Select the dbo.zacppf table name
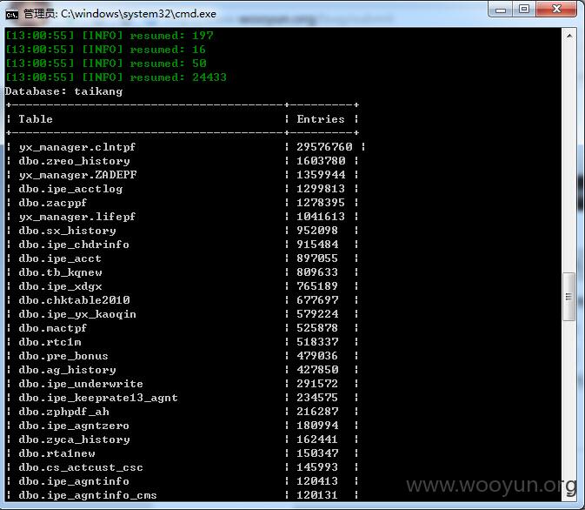The height and width of the screenshot is (510, 585). point(53,203)
